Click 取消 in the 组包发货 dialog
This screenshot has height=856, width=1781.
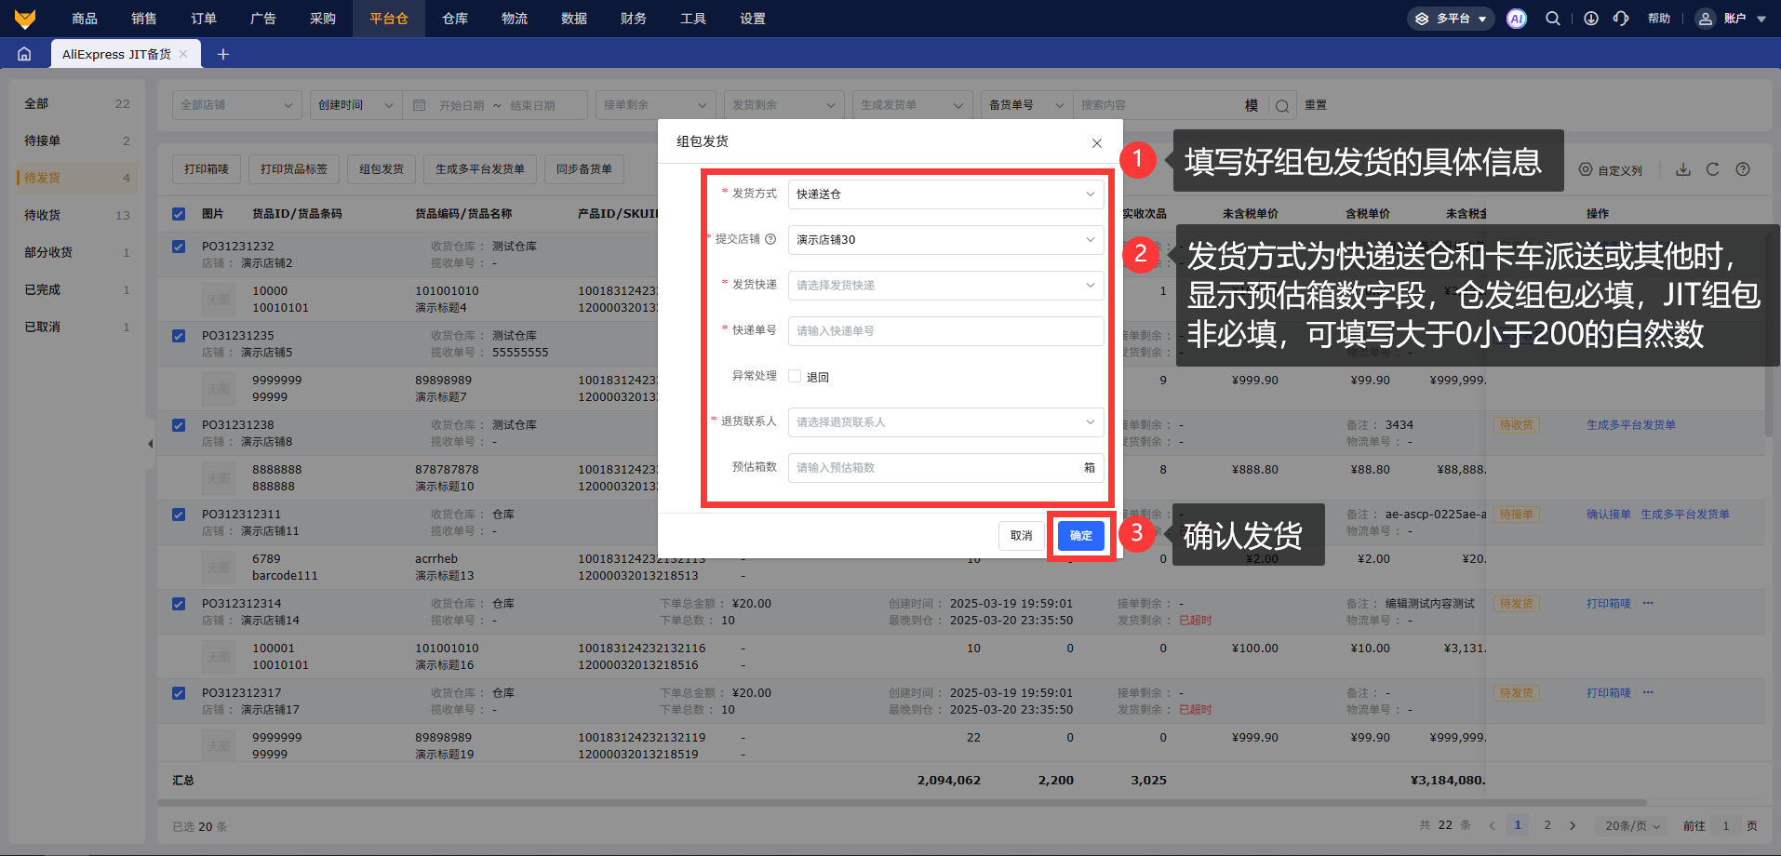[1022, 536]
